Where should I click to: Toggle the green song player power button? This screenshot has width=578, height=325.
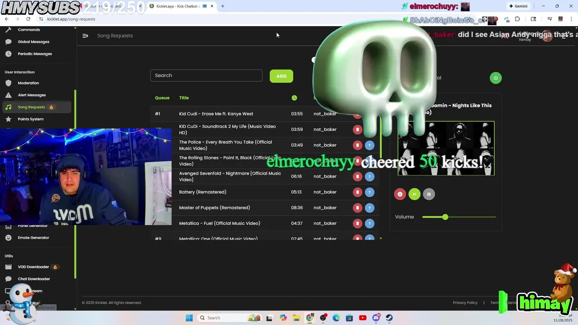pyautogui.click(x=495, y=78)
